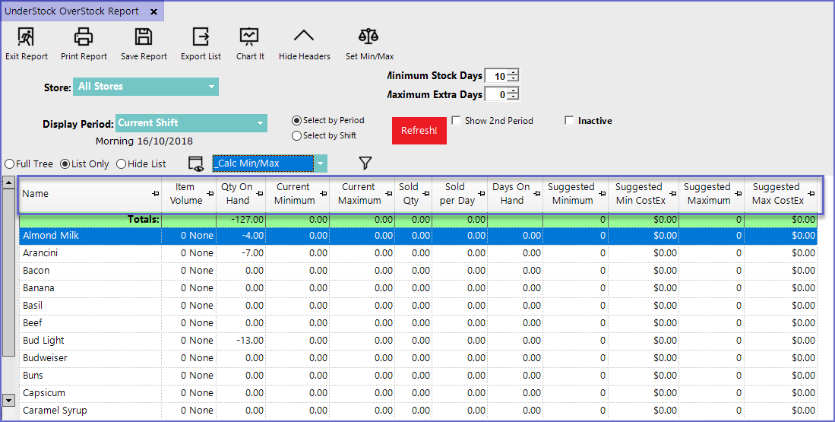Open the Store dropdown showing All Stores

(146, 87)
